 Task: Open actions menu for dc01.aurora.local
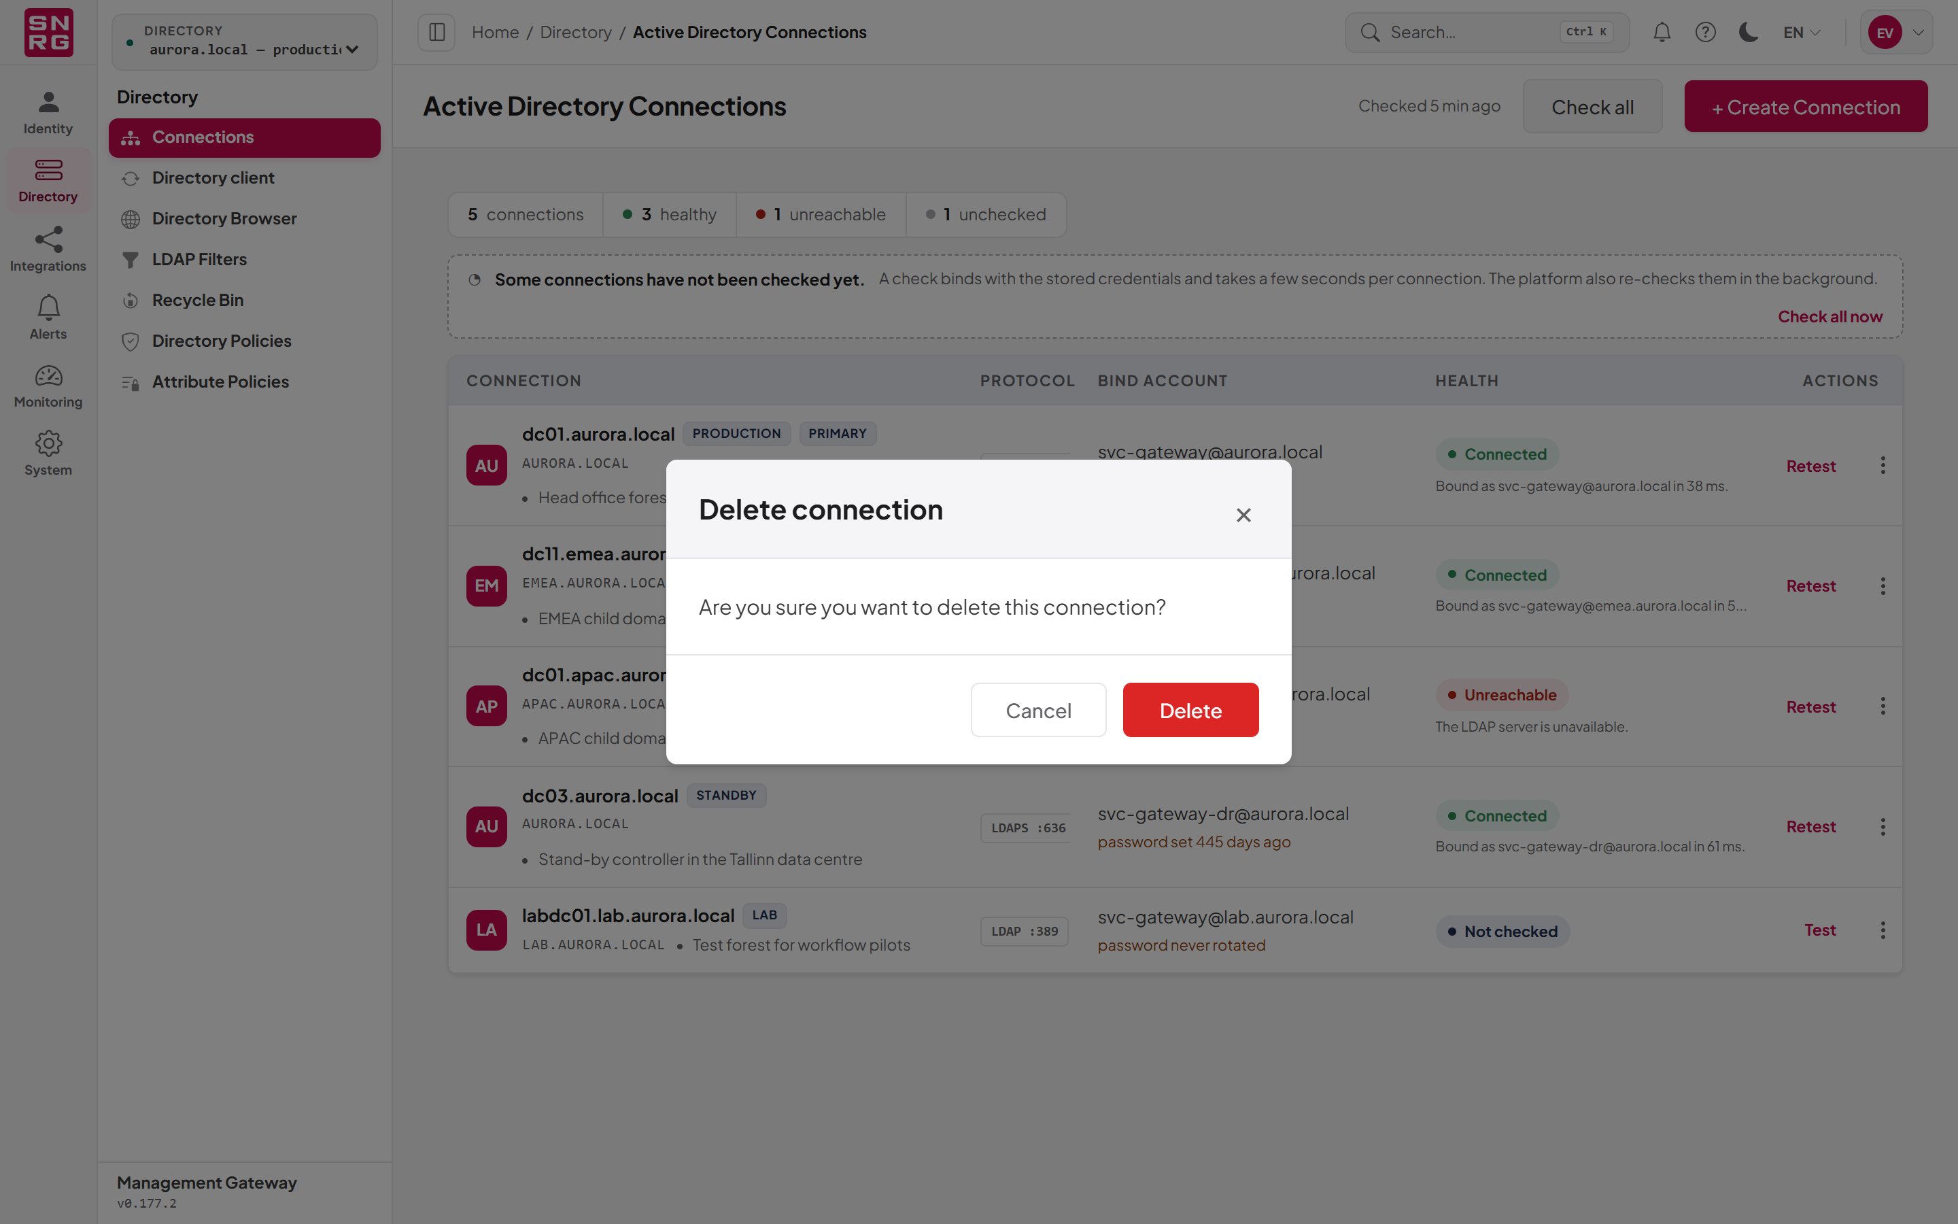pyautogui.click(x=1883, y=466)
